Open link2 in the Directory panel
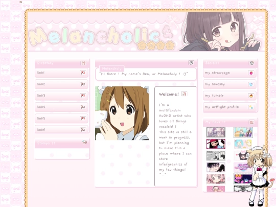This screenshot has height=207, width=276. click(62, 84)
